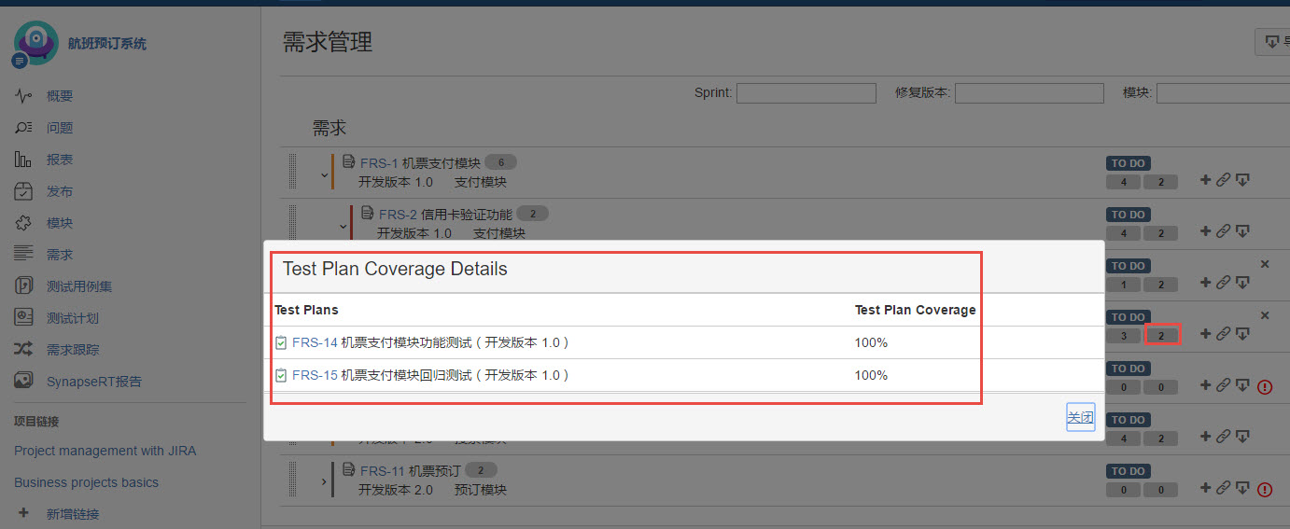Focus the 模块 filter field

[1223, 93]
